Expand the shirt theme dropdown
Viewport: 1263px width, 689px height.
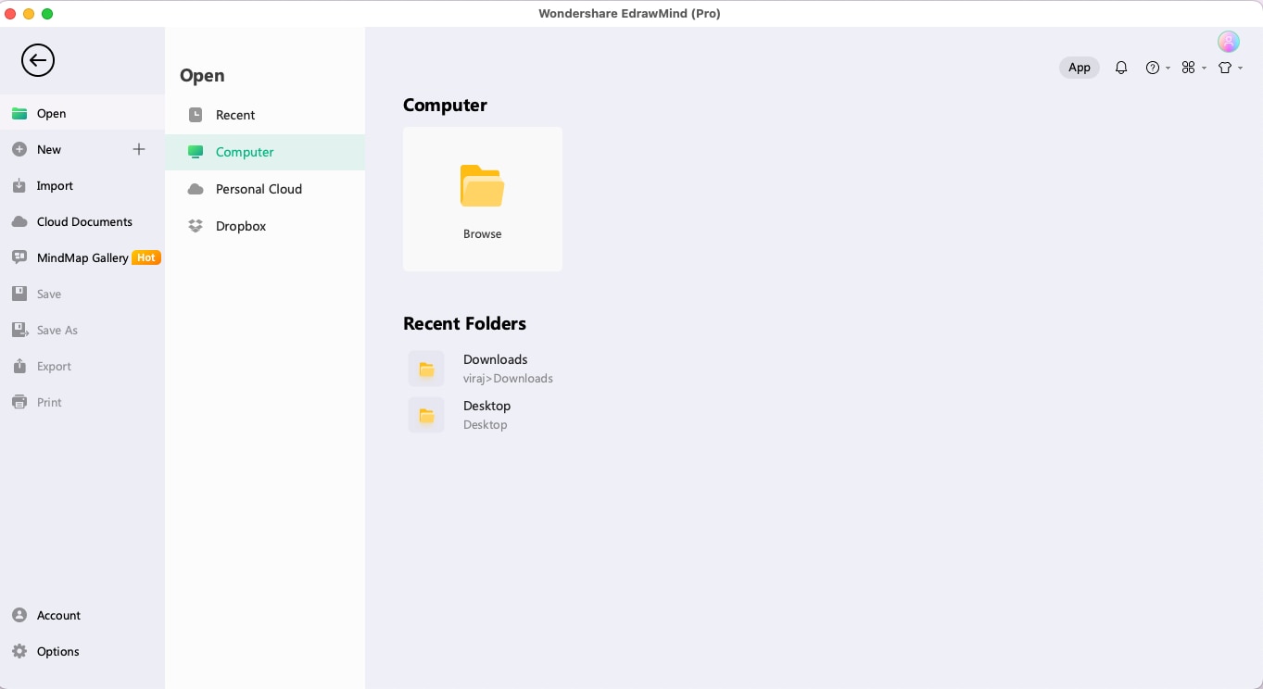1230,68
